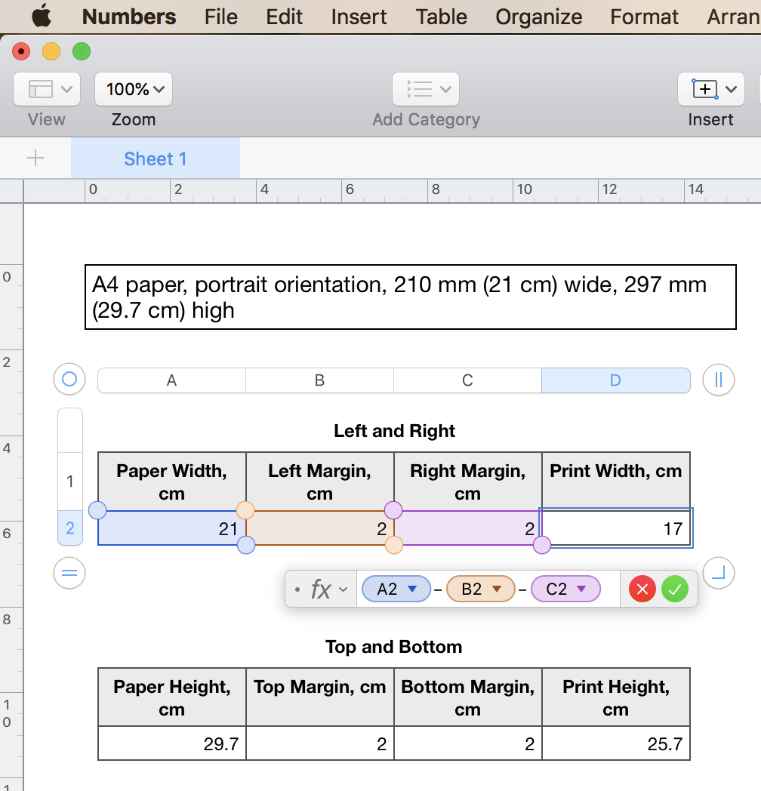Click the A4 paper description text box
761x791 pixels.
(x=410, y=297)
